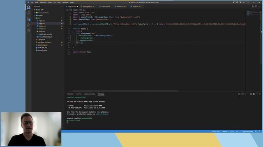Image resolution: width=263 pixels, height=147 pixels.
Task: Open the editor More Actions ellipsis
Action: pos(259,7)
